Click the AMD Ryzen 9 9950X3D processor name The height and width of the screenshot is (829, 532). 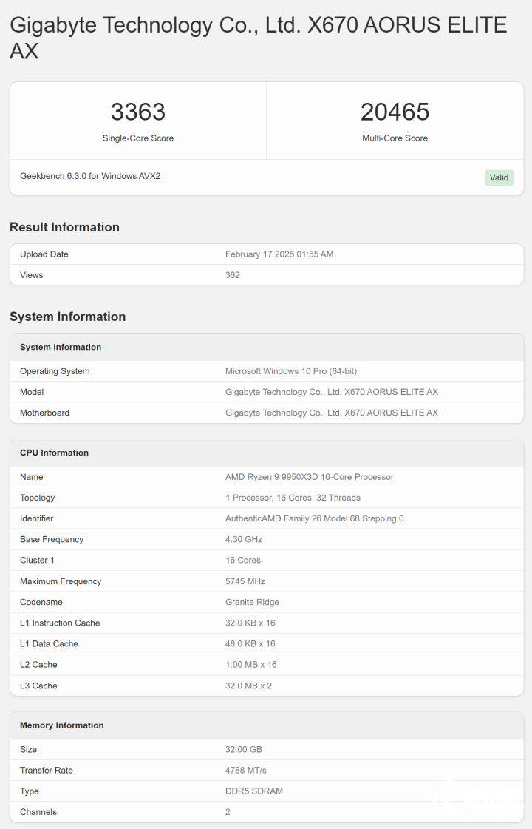(310, 477)
